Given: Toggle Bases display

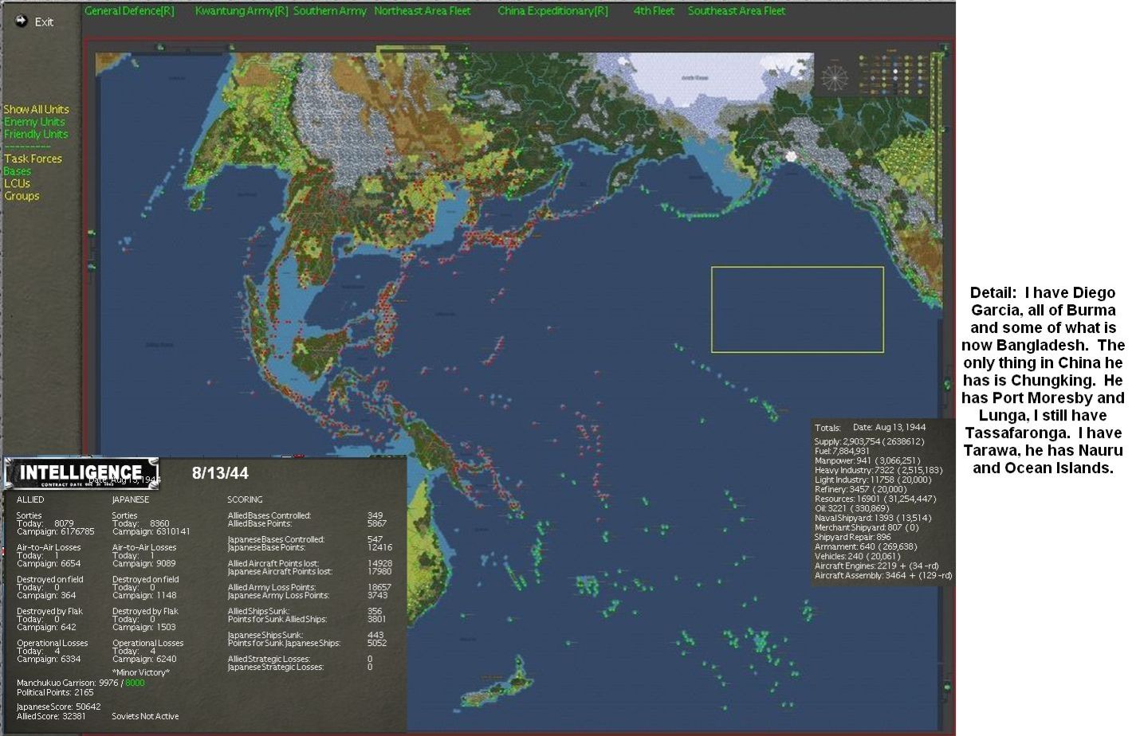Looking at the screenshot, I should pyautogui.click(x=18, y=171).
